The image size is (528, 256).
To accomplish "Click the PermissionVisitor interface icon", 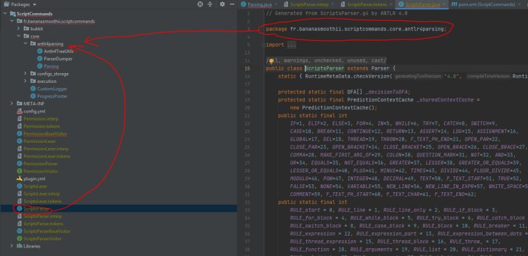I will coord(20,171).
